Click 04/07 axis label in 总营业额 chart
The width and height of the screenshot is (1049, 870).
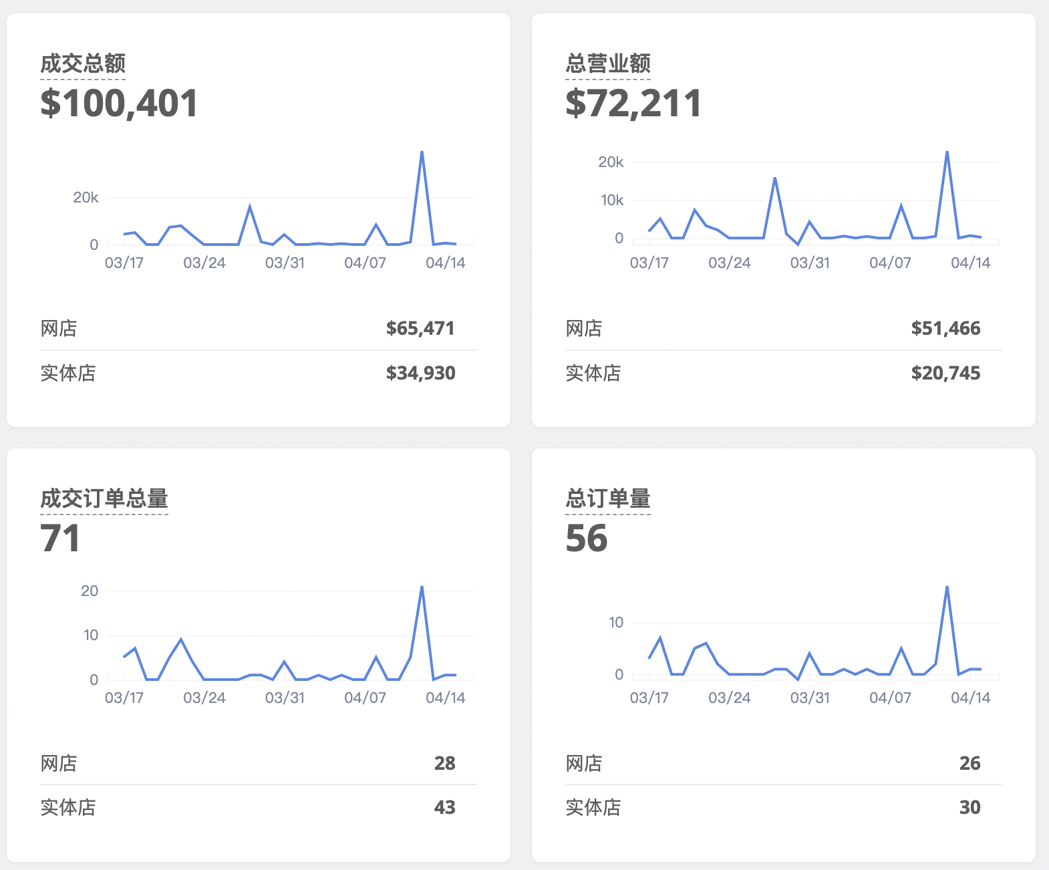point(890,263)
